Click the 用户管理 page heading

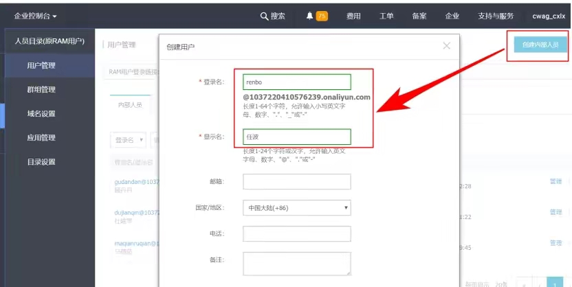pyautogui.click(x=122, y=45)
